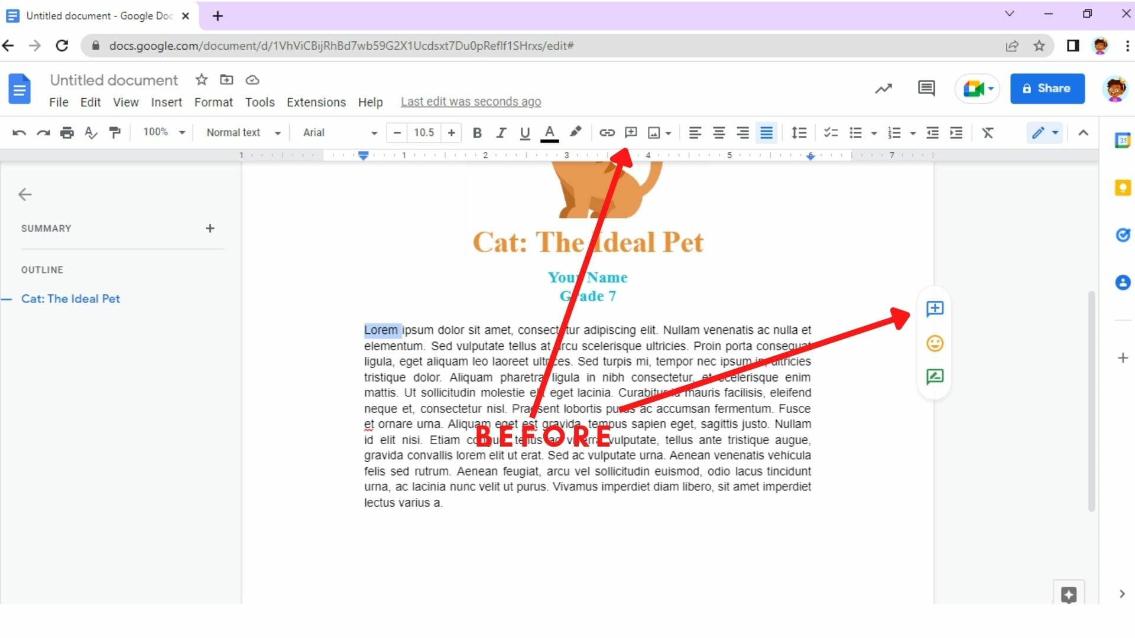The height and width of the screenshot is (638, 1135).
Task: Set left text alignment
Action: 695,133
